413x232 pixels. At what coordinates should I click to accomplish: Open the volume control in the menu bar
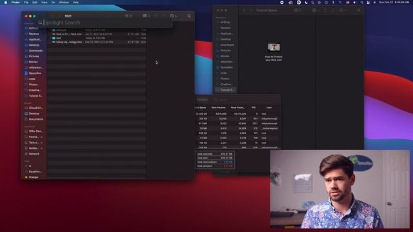354,3
